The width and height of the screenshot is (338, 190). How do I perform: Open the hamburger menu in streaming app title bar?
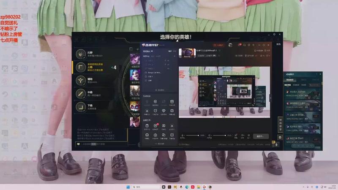click(x=253, y=45)
